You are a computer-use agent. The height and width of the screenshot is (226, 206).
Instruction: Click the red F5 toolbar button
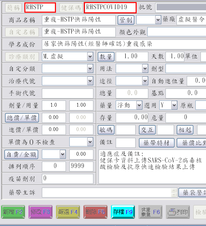(95, 212)
